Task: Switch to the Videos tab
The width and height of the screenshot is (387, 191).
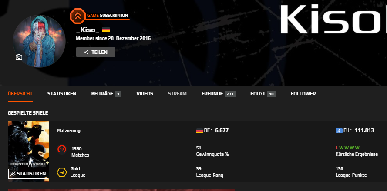Action: 145,94
